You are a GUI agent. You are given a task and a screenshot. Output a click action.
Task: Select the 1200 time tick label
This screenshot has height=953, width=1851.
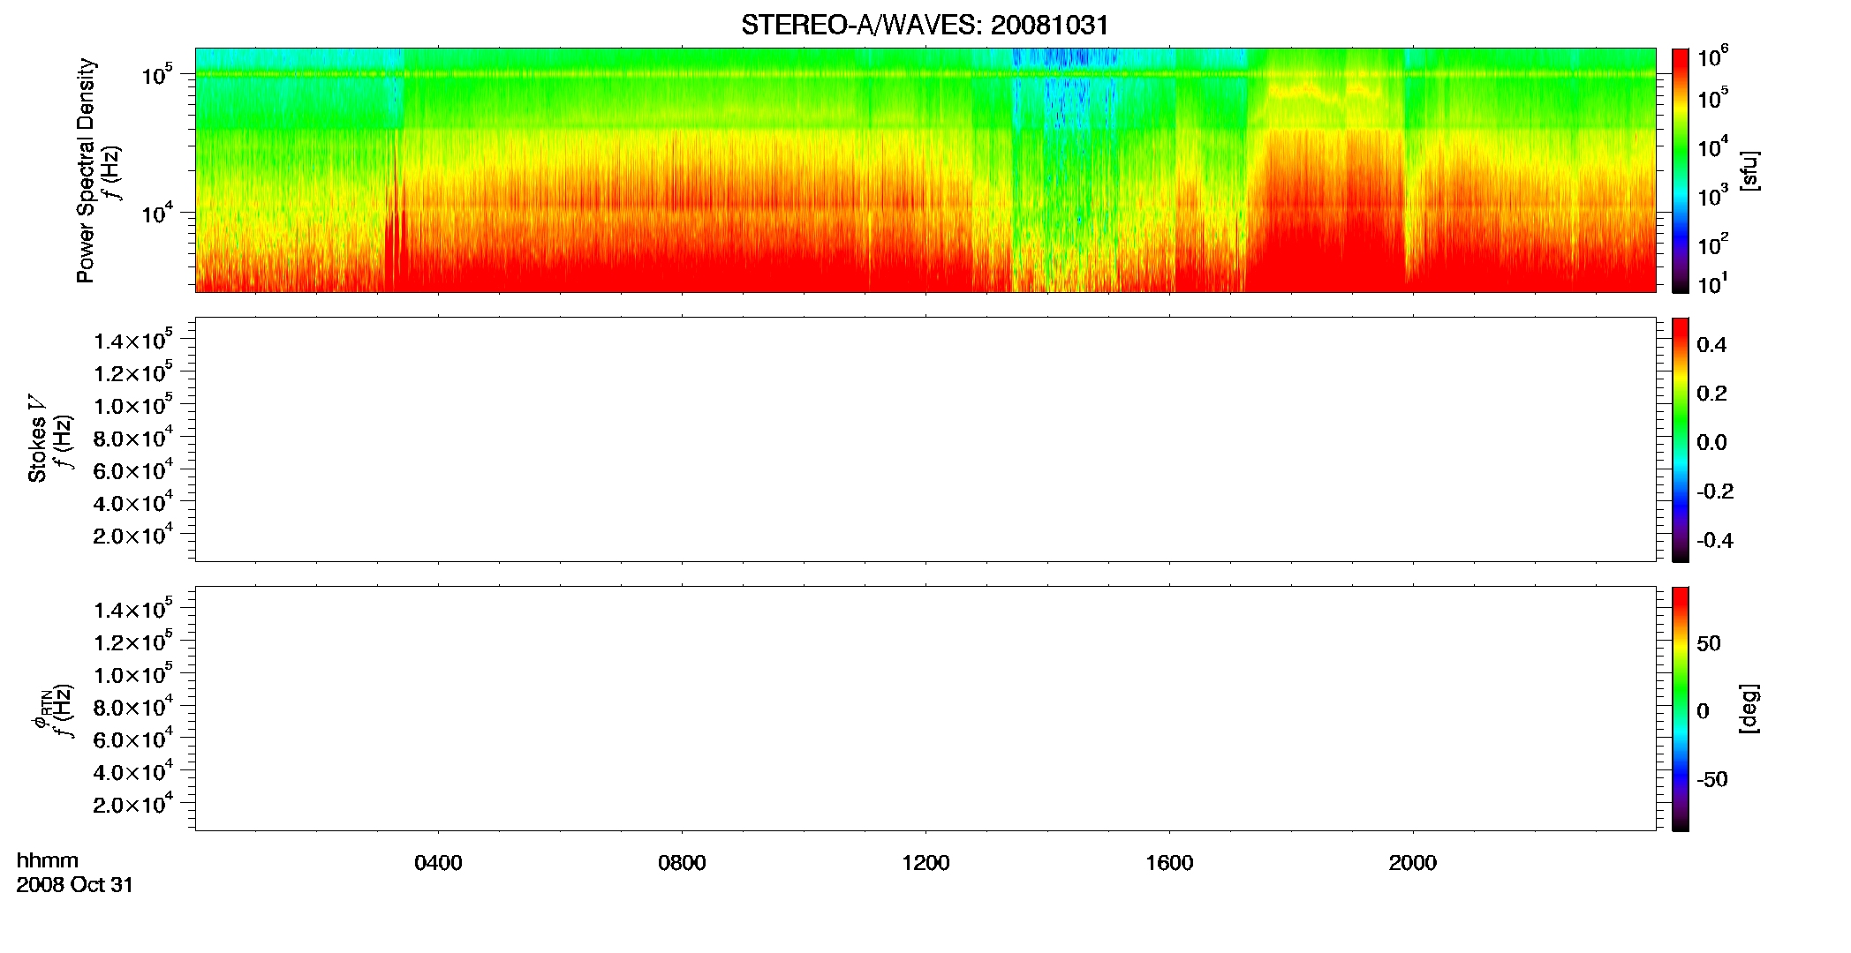925,863
